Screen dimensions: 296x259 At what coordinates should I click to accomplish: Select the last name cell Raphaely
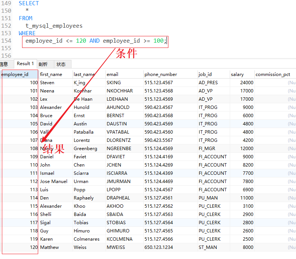point(89,198)
